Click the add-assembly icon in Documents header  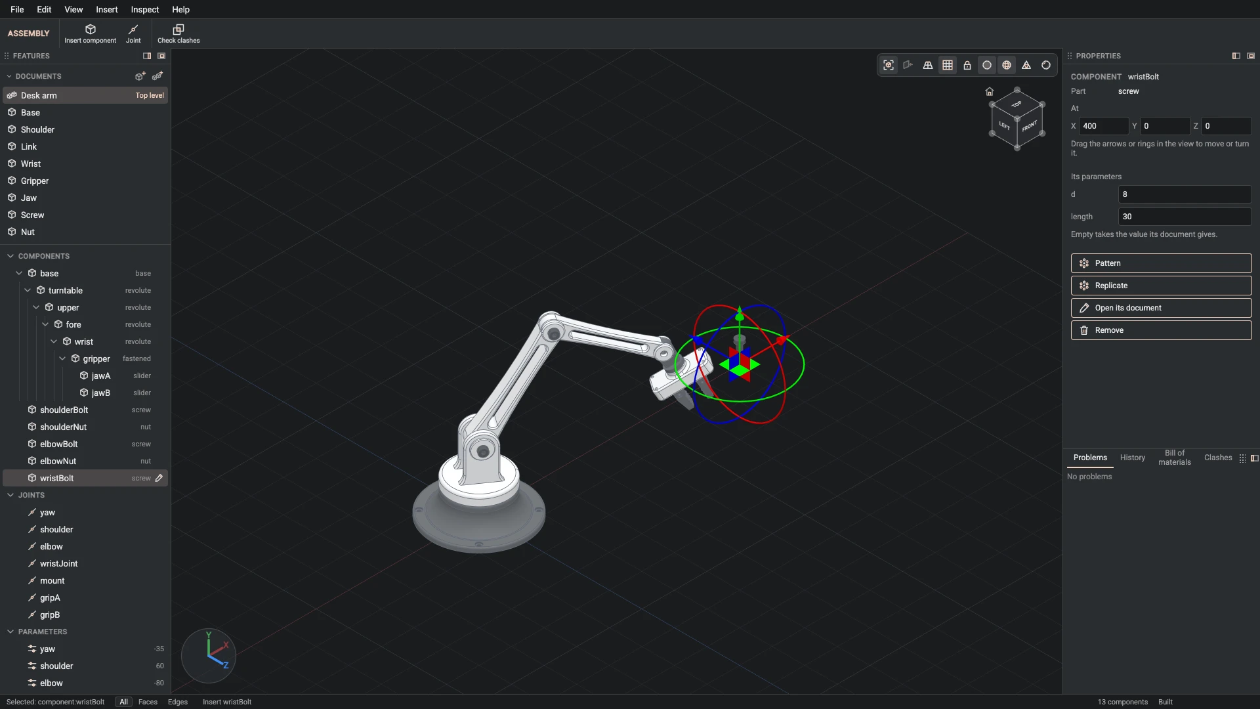click(x=157, y=76)
